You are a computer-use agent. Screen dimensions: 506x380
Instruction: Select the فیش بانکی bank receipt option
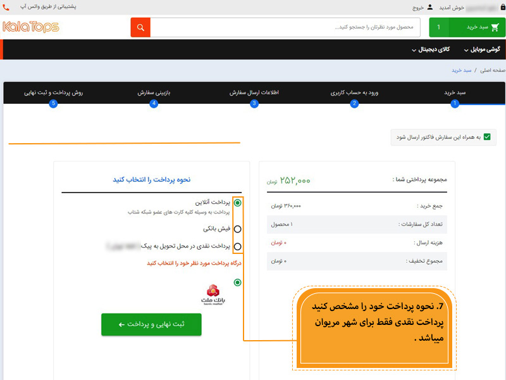[237, 229]
